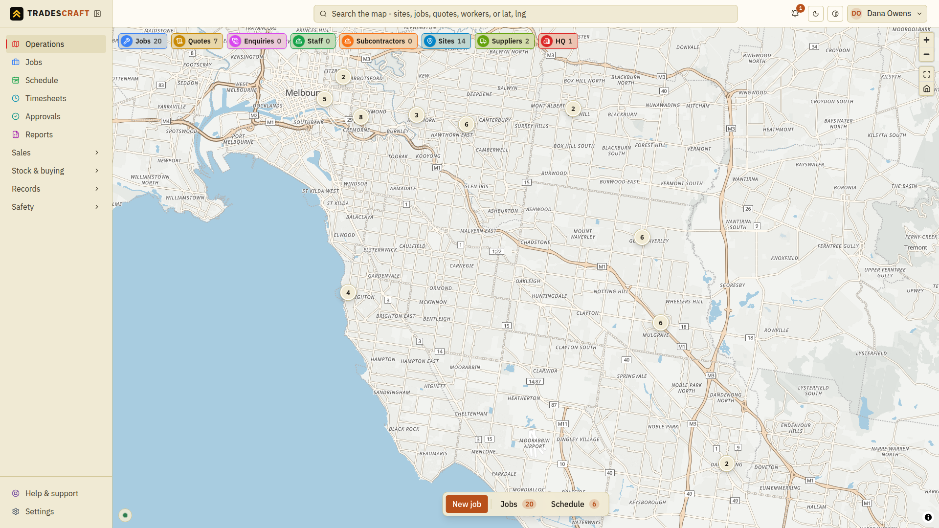This screenshot has height=528, width=939.
Task: Open Dana Owens account dropdown
Action: click(887, 14)
